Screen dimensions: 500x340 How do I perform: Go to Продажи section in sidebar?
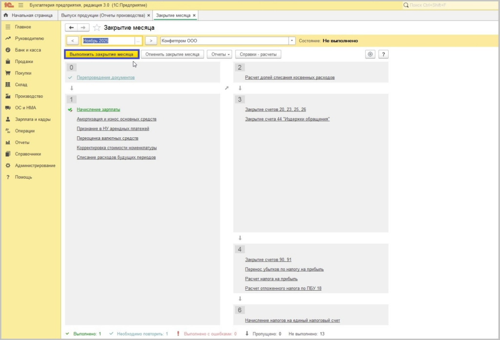(24, 62)
